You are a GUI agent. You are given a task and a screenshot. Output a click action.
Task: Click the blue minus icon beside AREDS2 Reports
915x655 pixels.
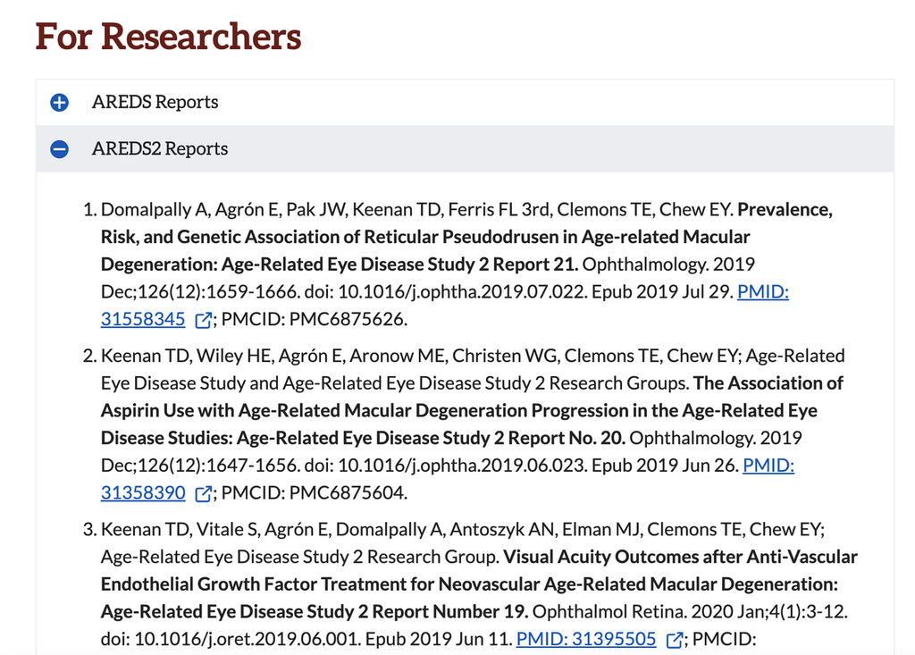[x=59, y=149]
